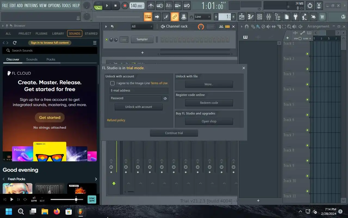The image size is (348, 218).
Task: Click the E-mail address field
Action: click(x=139, y=91)
